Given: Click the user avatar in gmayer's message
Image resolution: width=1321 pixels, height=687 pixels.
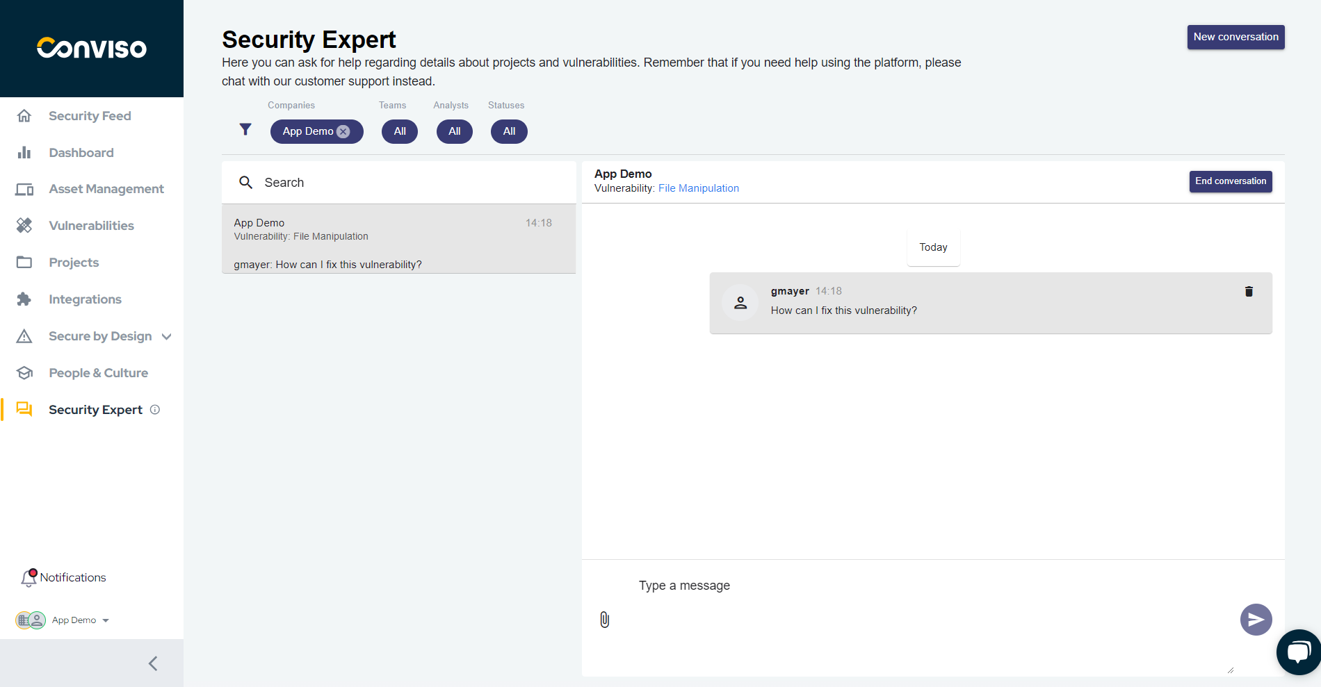Looking at the screenshot, I should point(740,303).
